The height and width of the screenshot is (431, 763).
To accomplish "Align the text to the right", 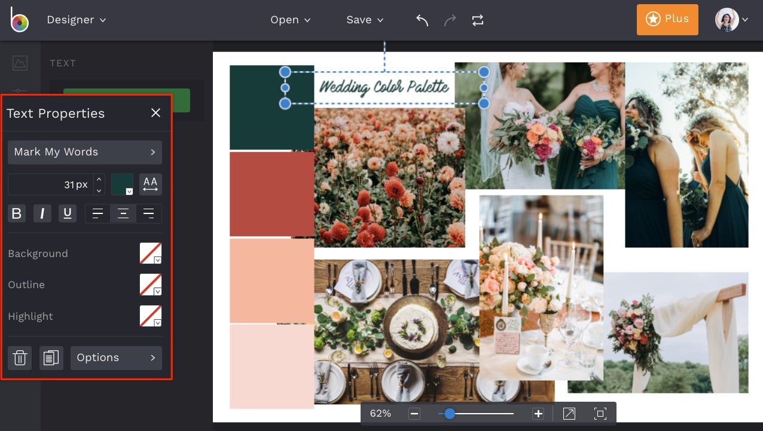I will (148, 213).
